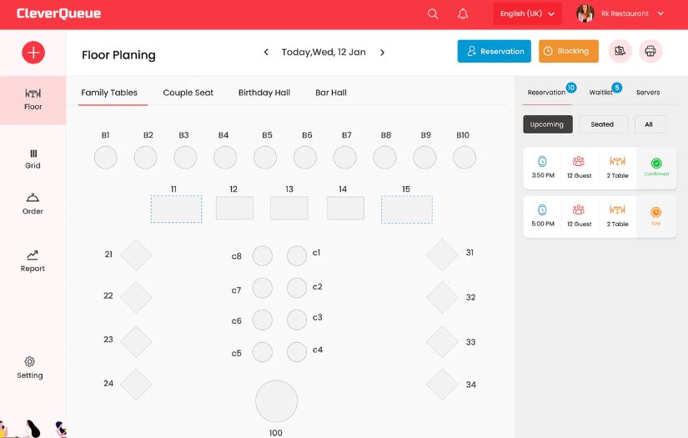Select round table B8
This screenshot has width=688, height=438.
click(384, 158)
